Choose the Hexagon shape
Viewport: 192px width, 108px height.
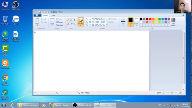point(96,22)
